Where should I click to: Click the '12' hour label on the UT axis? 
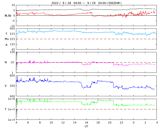click(x=63, y=122)
